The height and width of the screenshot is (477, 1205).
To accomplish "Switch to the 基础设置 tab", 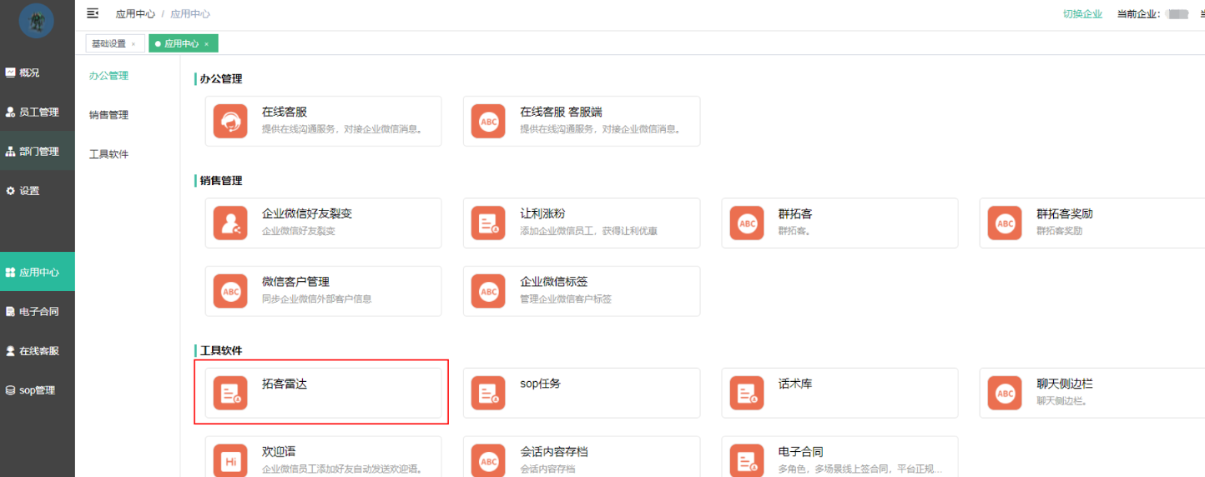I will click(x=108, y=43).
